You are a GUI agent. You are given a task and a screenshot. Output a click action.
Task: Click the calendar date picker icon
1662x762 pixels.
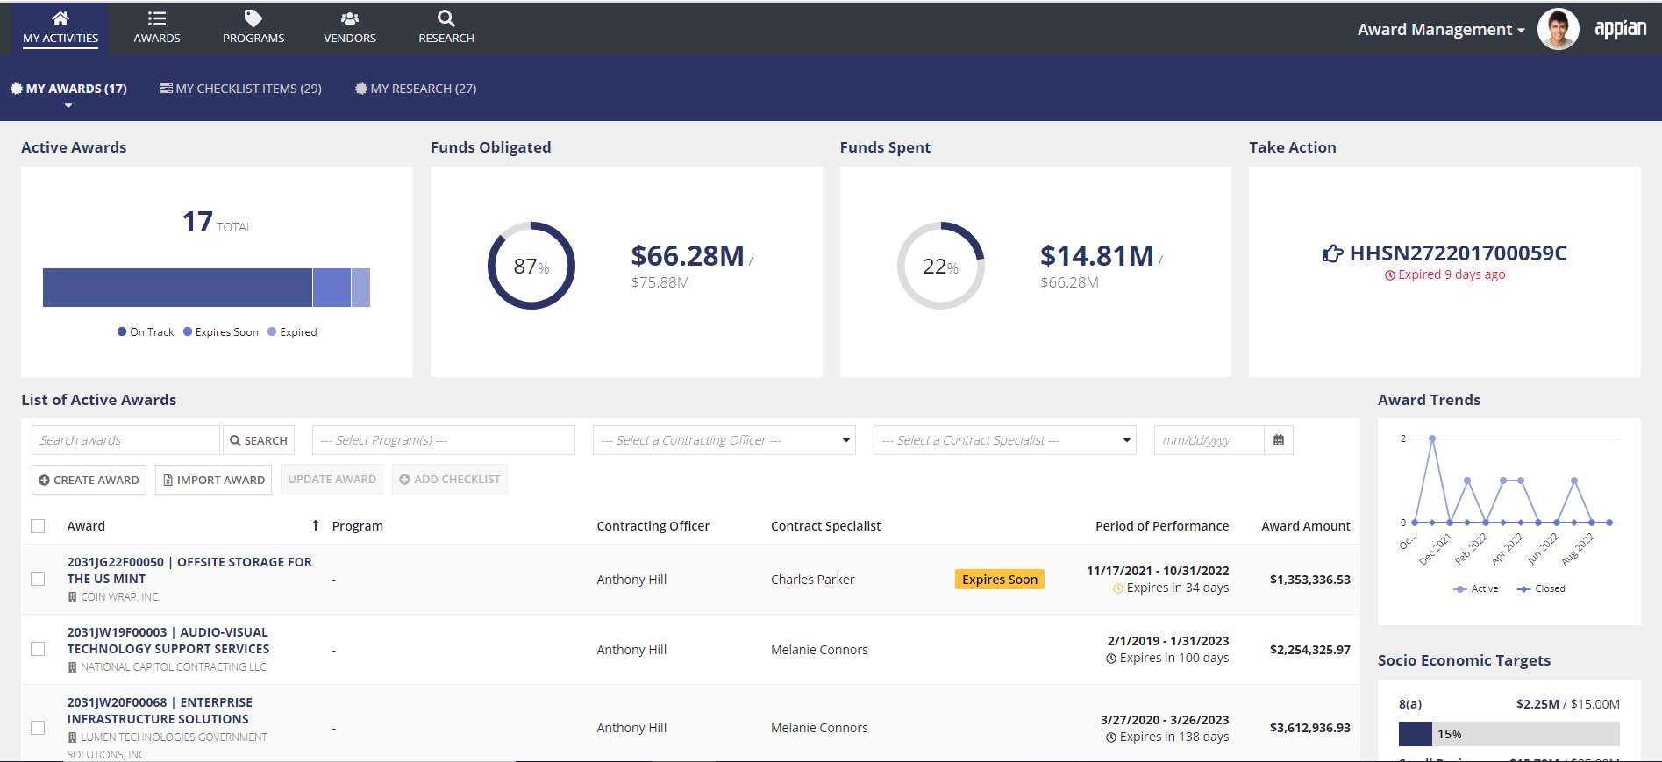[x=1278, y=440]
